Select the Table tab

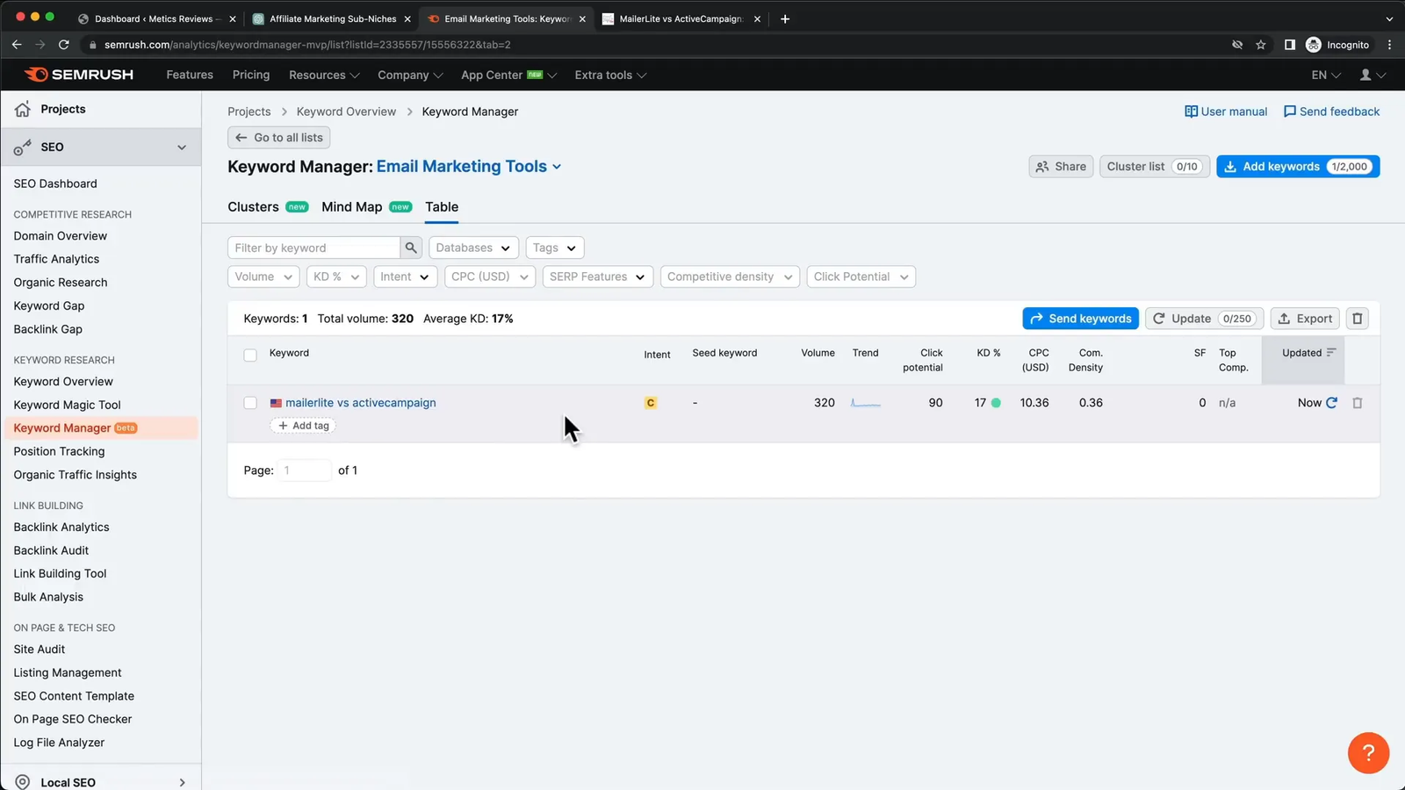tap(442, 207)
